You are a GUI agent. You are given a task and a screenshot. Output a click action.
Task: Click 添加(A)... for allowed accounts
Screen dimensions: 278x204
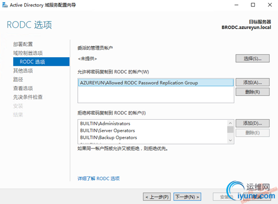point(252,82)
